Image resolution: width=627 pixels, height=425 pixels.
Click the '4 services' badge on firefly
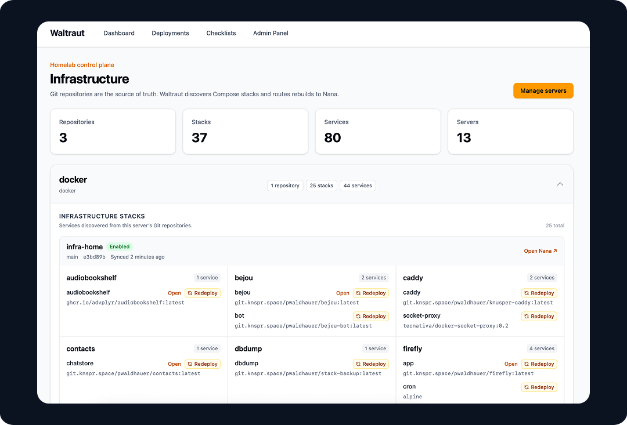click(x=542, y=348)
